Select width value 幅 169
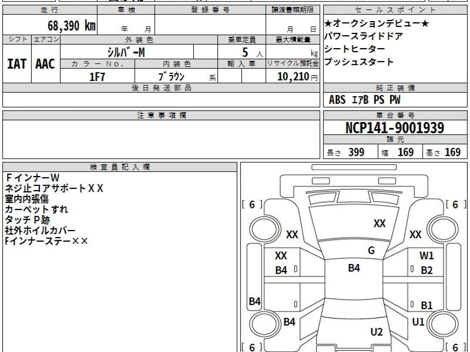This screenshot has width=470, height=352. 397,152
